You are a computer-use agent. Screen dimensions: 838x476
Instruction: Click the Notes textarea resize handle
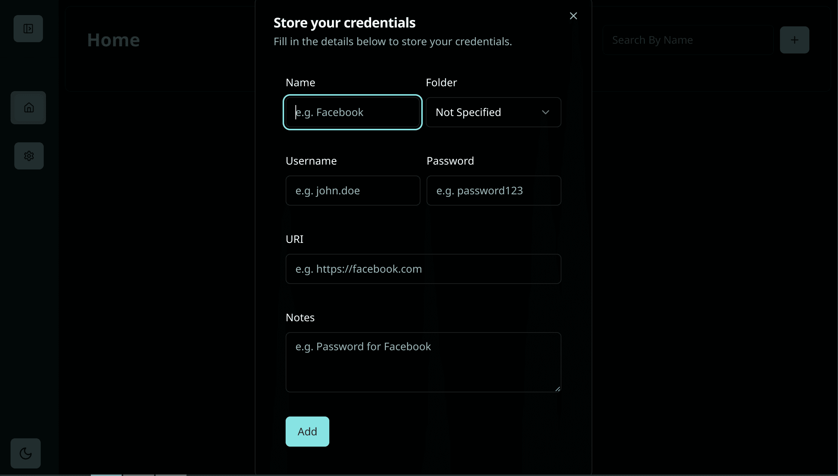558,389
